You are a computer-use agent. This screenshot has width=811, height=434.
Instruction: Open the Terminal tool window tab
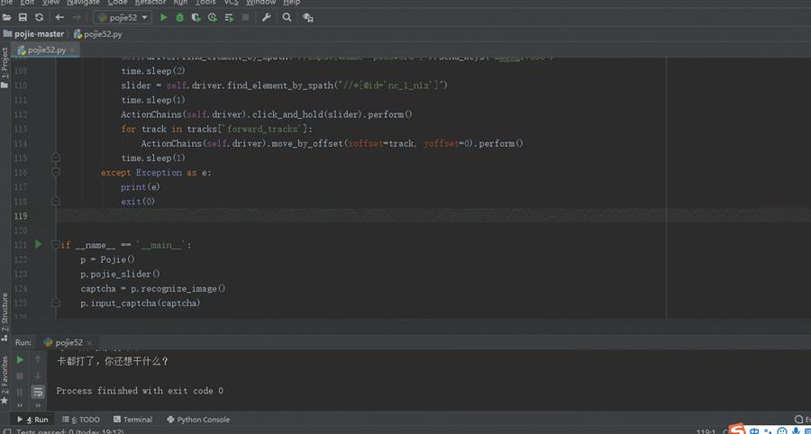click(132, 420)
